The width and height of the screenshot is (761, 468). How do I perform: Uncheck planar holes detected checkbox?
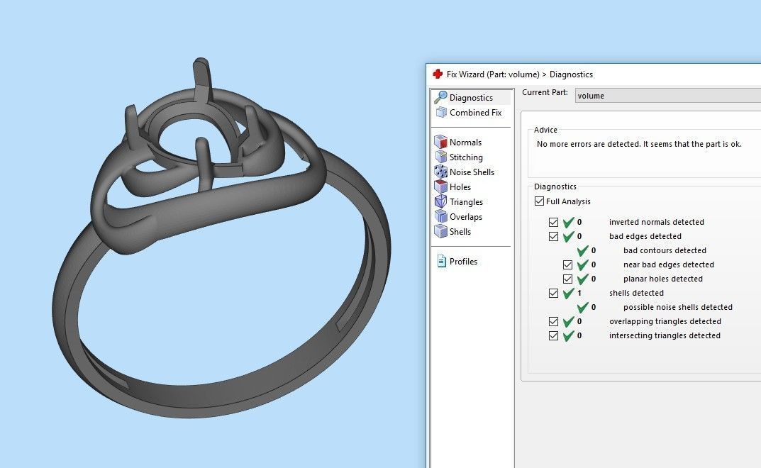pyautogui.click(x=567, y=279)
